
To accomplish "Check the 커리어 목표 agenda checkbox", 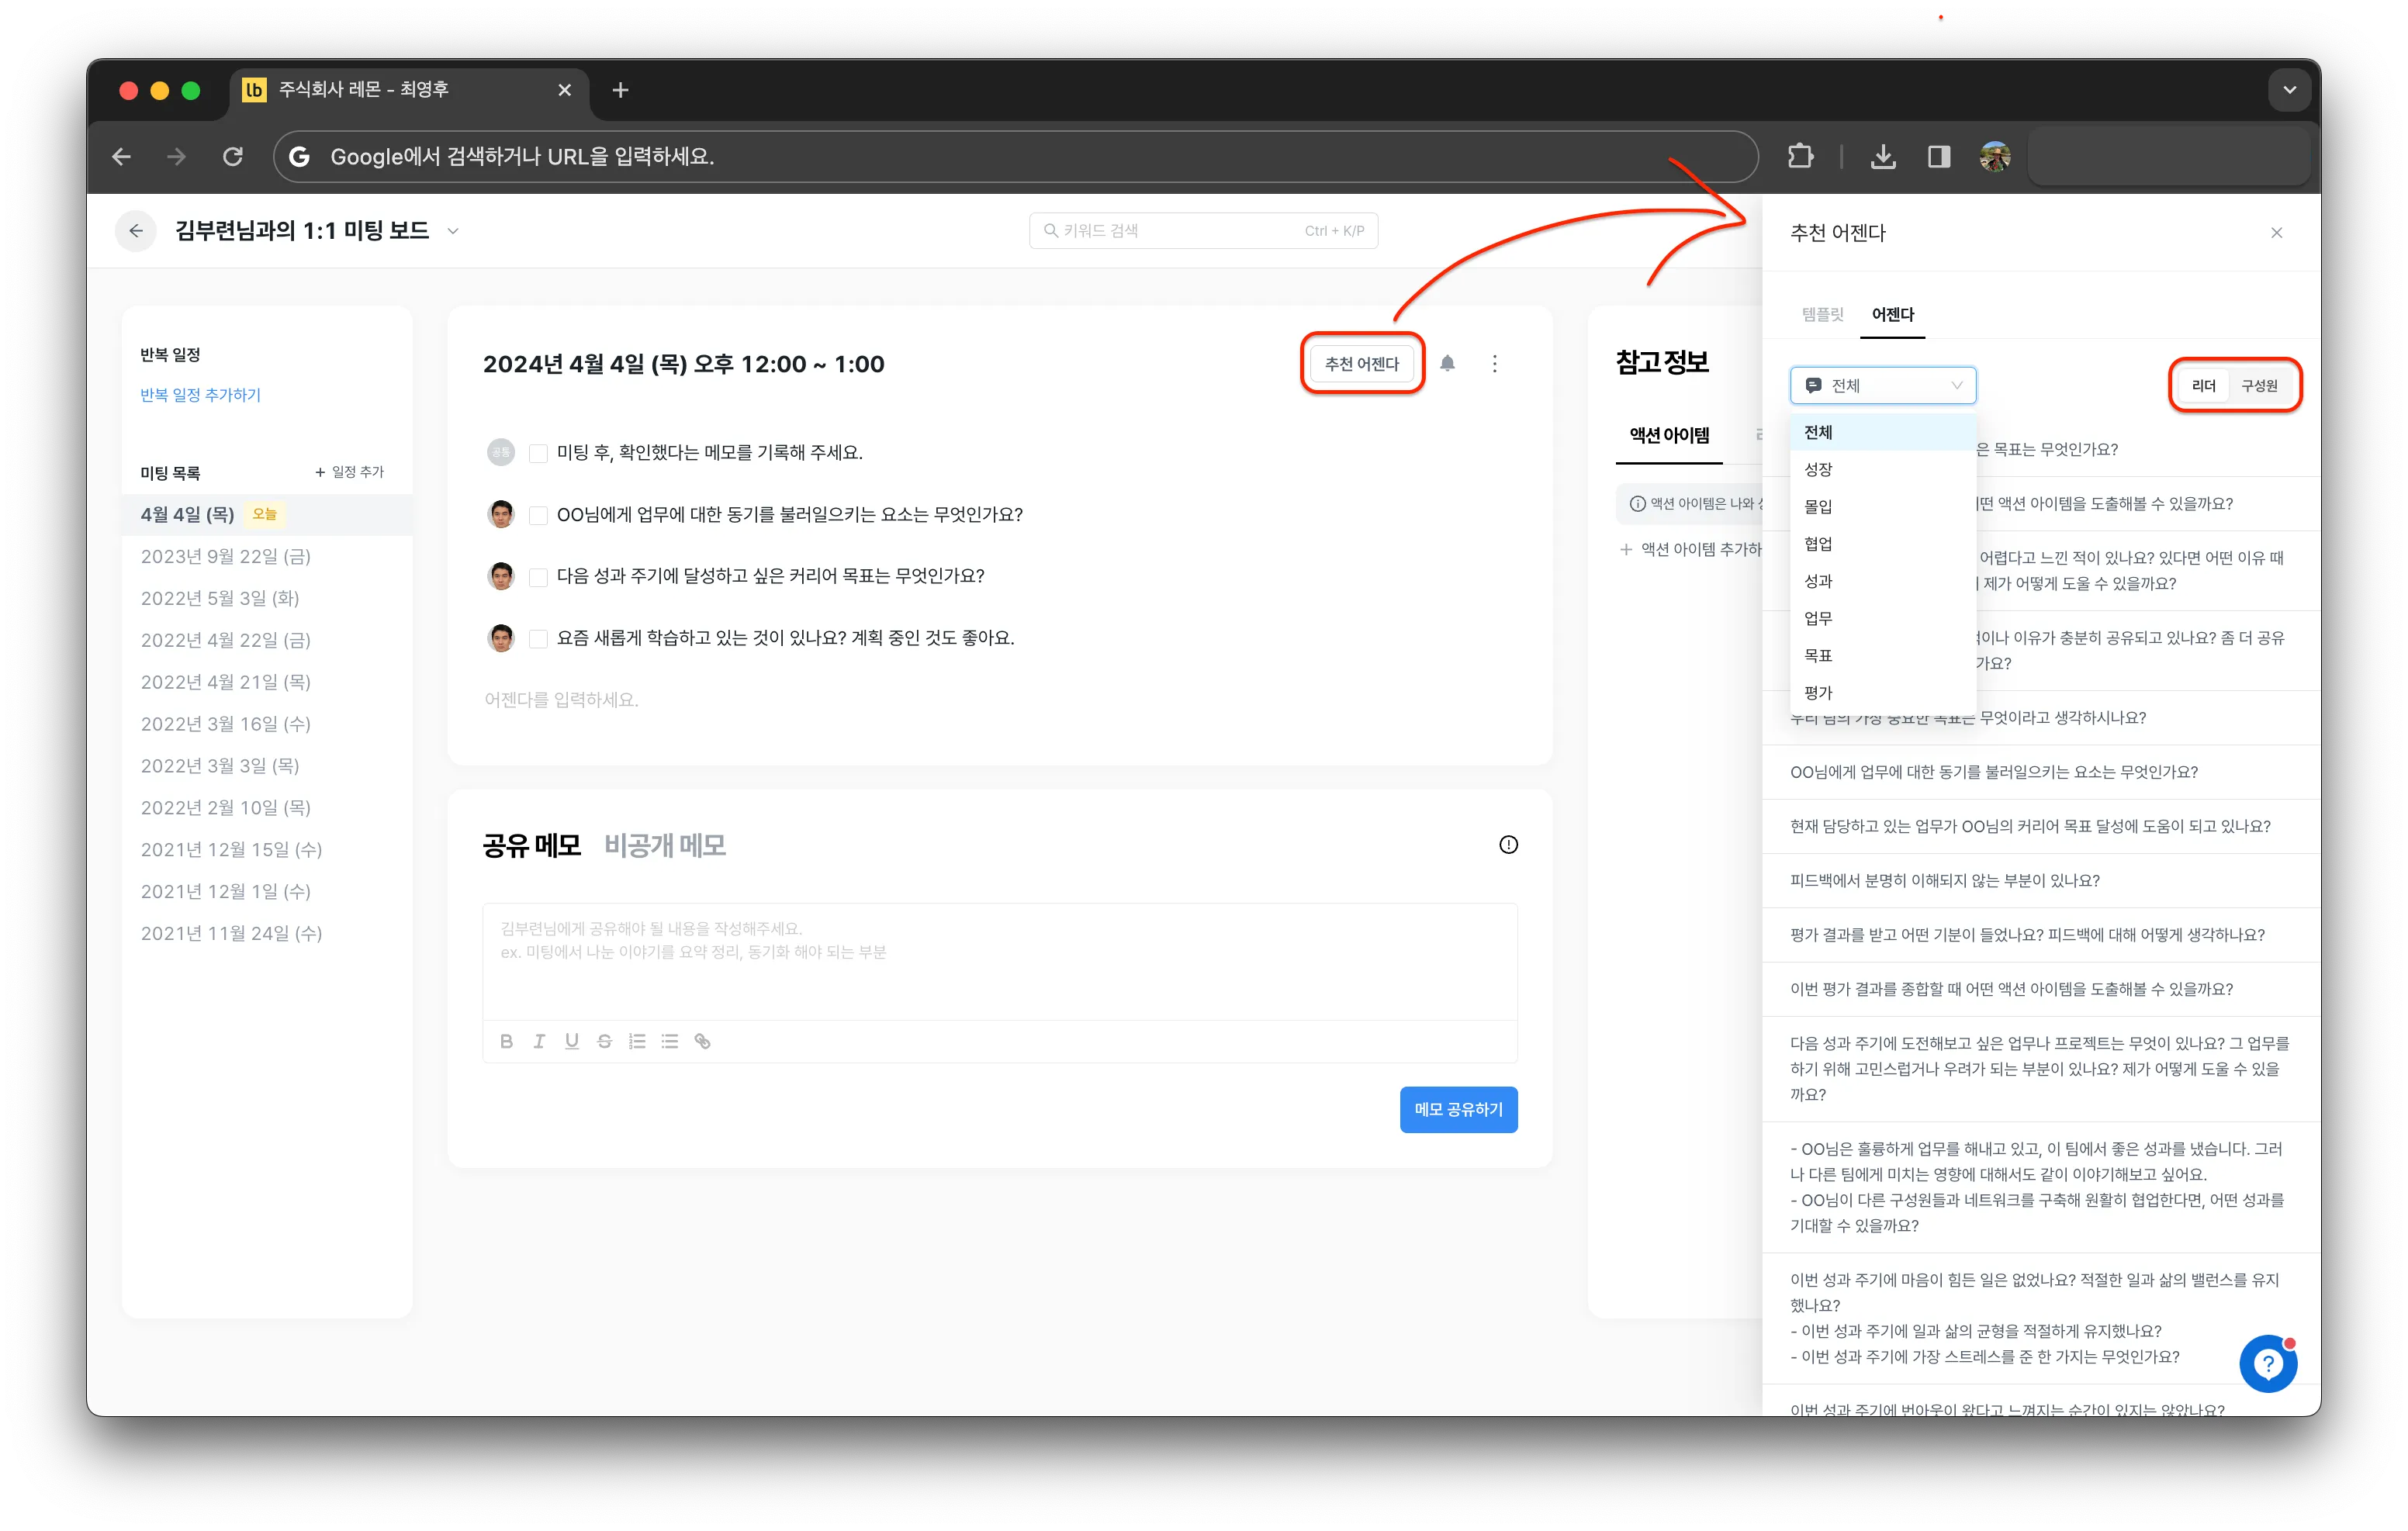I will [538, 577].
